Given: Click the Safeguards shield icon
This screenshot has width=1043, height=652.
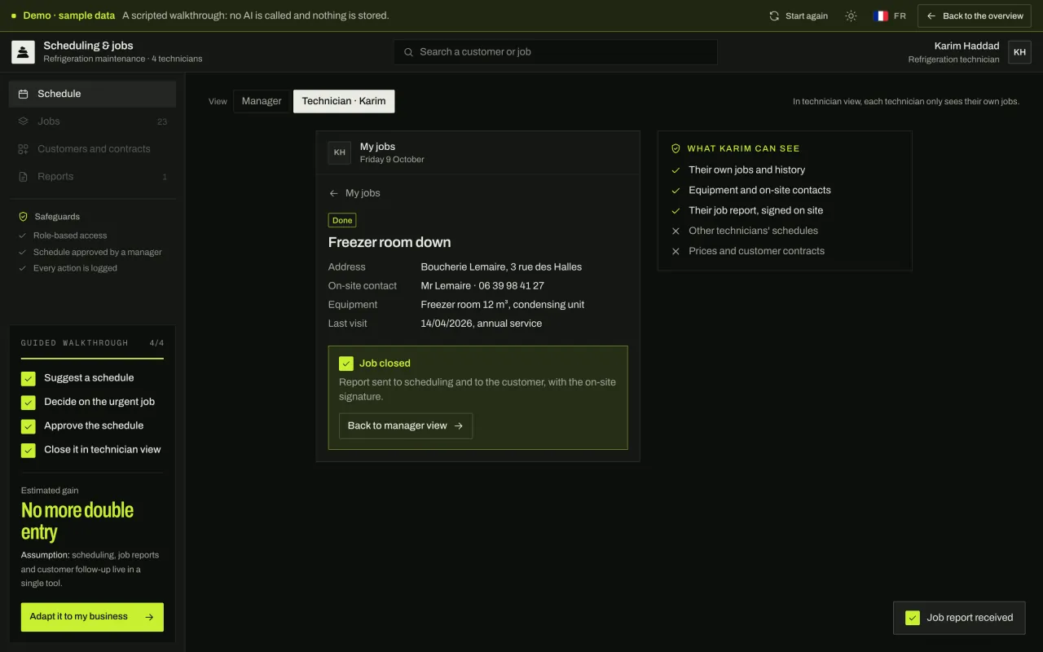Looking at the screenshot, I should (x=23, y=217).
